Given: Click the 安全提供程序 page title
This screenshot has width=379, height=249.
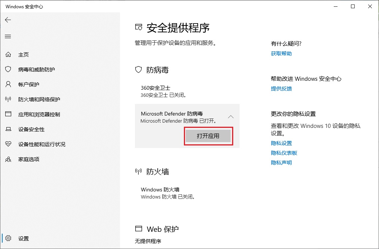Looking at the screenshot, I should click(x=178, y=28).
